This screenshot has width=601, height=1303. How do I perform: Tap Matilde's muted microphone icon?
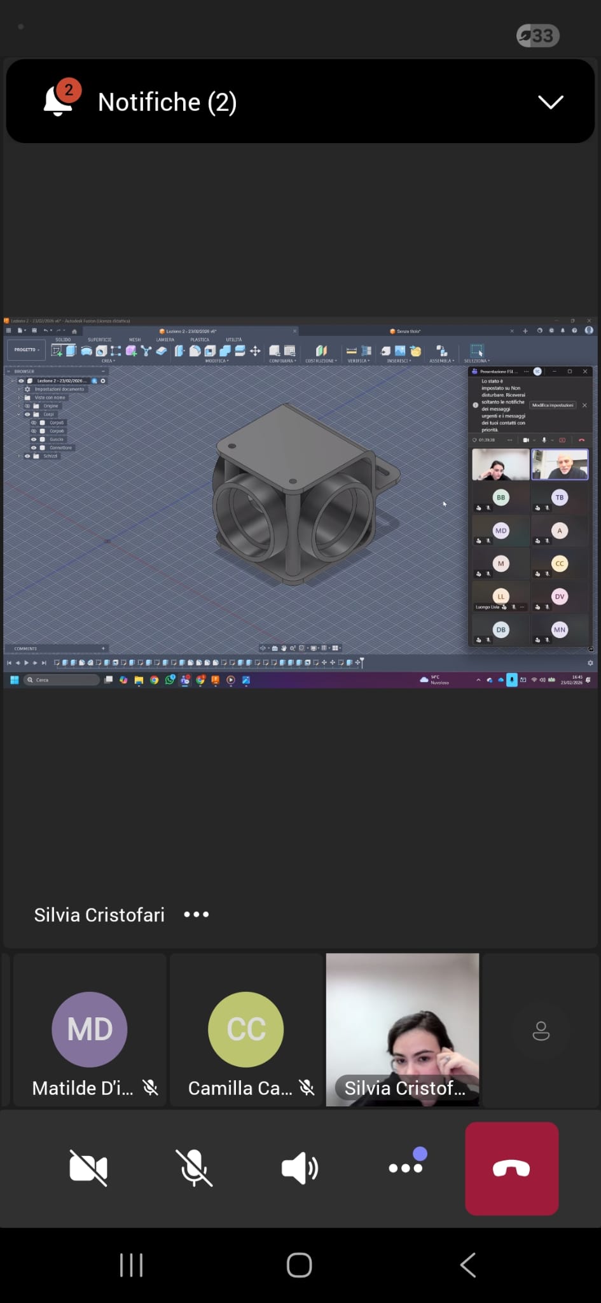151,1088
